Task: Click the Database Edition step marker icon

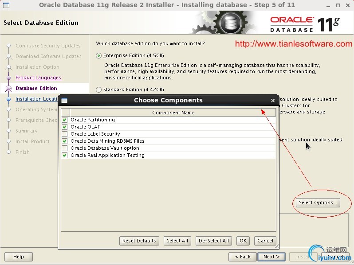Action: click(8, 89)
